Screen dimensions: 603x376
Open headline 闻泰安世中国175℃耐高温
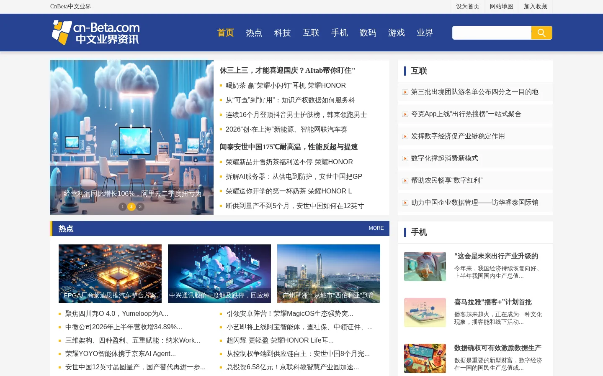point(289,147)
